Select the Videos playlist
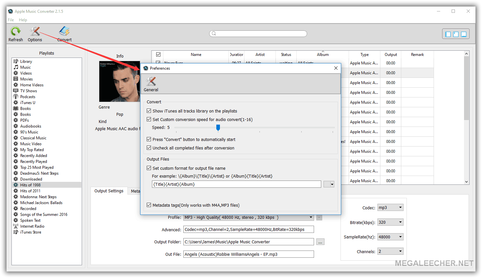The image size is (482, 278). tap(26, 73)
